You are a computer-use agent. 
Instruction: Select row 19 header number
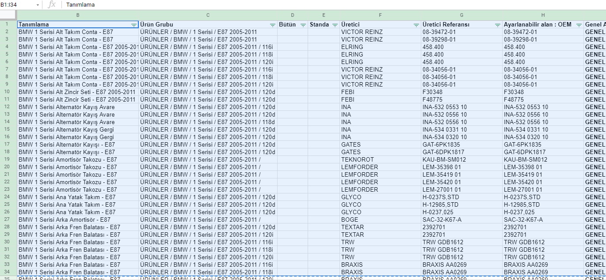(8, 159)
